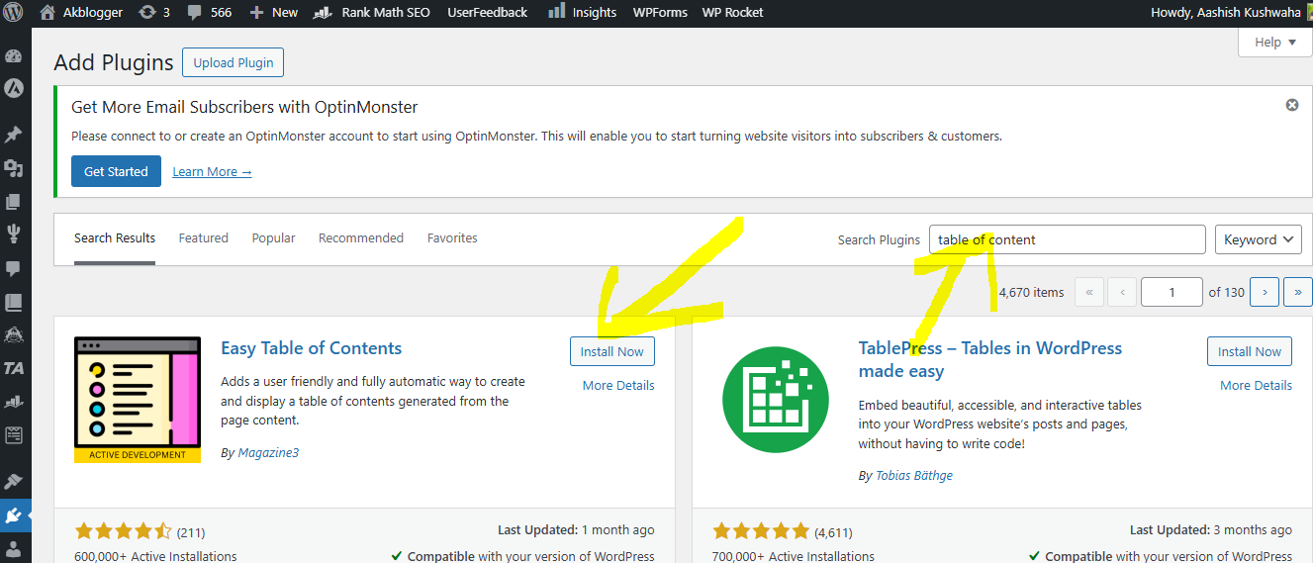This screenshot has height=563, width=1313.
Task: Open Easy Table of Contents title link
Action: 312,348
